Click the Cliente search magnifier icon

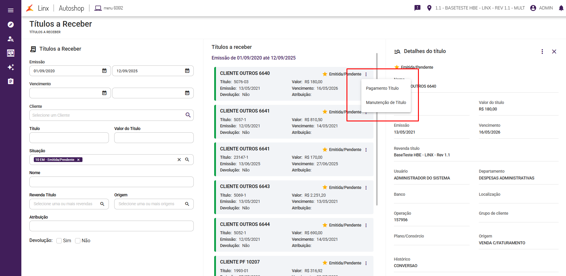(188, 115)
